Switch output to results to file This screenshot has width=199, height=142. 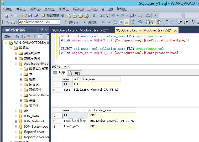[x=159, y=22]
